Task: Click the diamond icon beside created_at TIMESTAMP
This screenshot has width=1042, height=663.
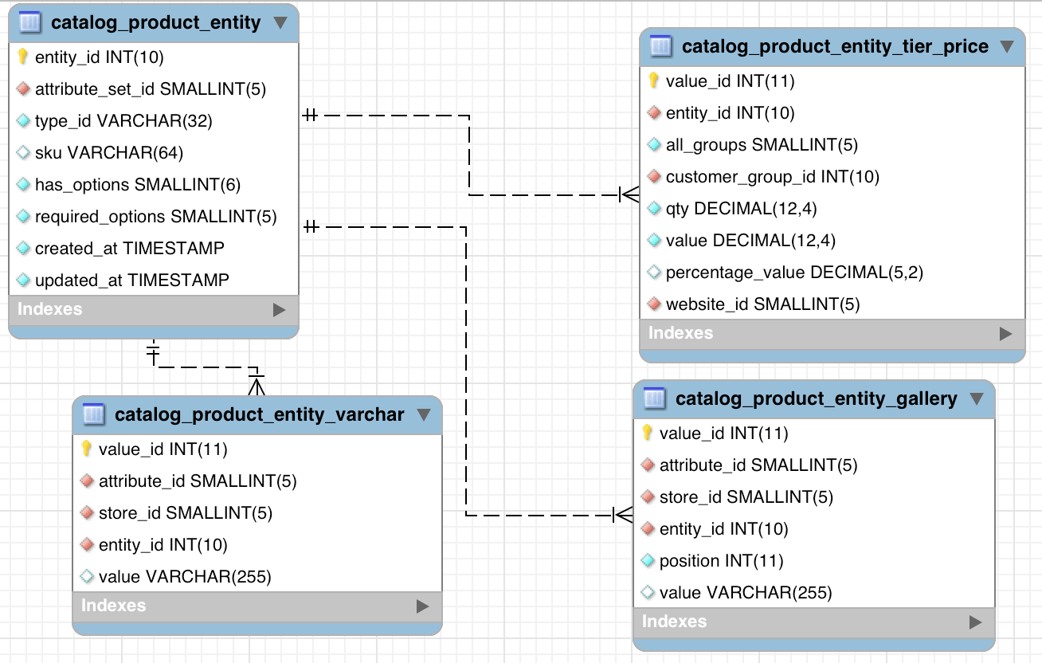Action: (23, 249)
